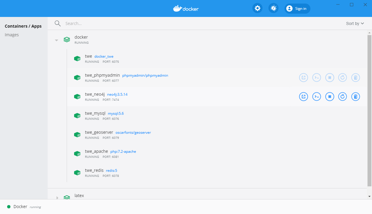The image size is (372, 214).
Task: Click the Sign in button
Action: coord(297,9)
